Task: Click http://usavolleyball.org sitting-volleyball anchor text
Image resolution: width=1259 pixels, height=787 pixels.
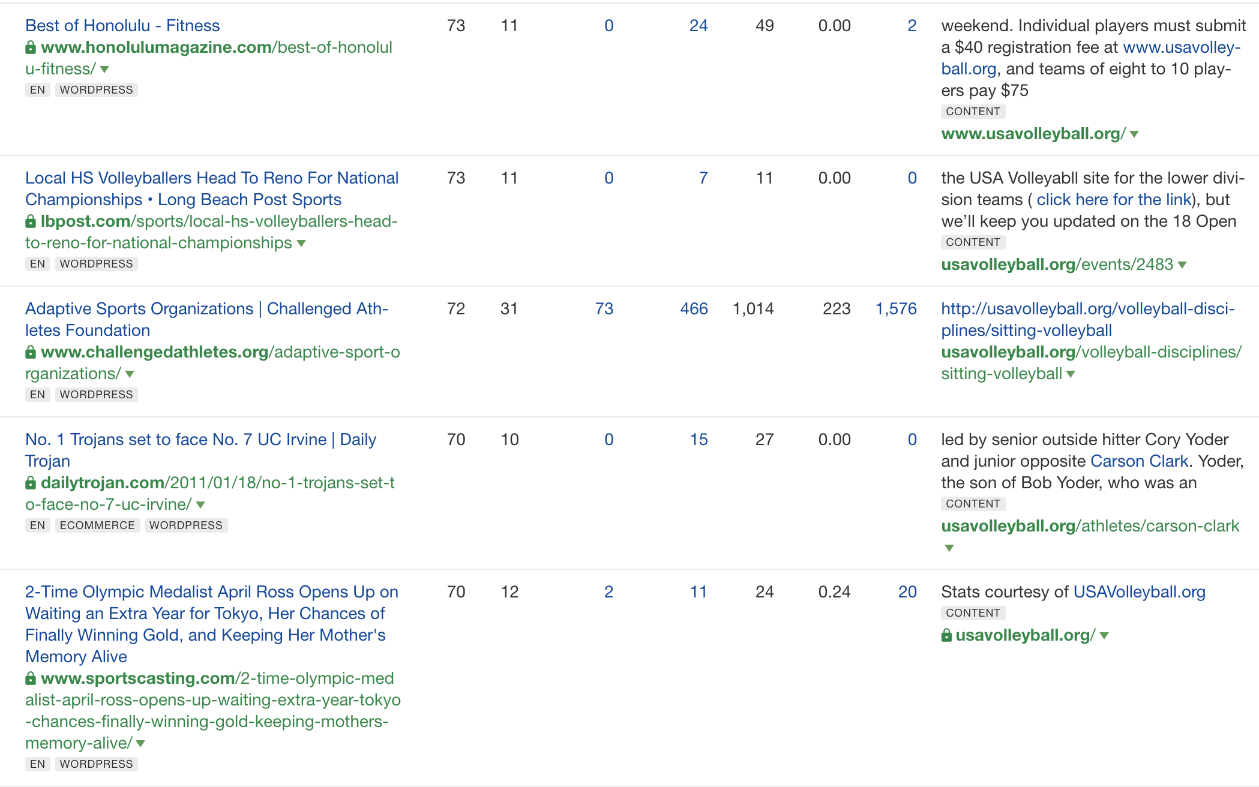Action: pyautogui.click(x=1087, y=320)
